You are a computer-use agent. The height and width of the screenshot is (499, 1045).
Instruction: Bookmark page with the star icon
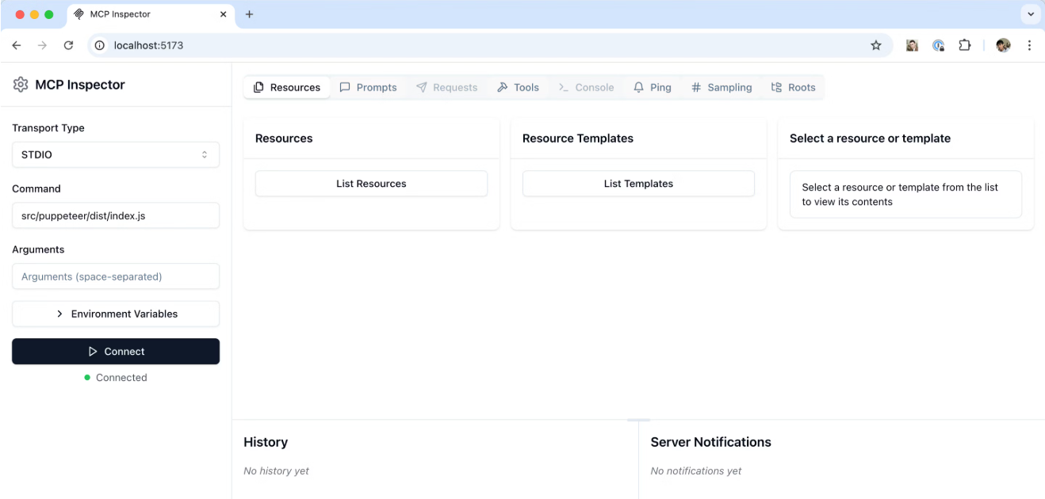click(876, 45)
